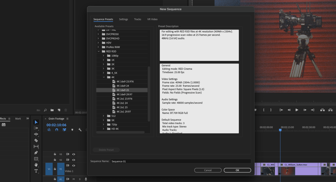Play the program monitor

click(297, 110)
